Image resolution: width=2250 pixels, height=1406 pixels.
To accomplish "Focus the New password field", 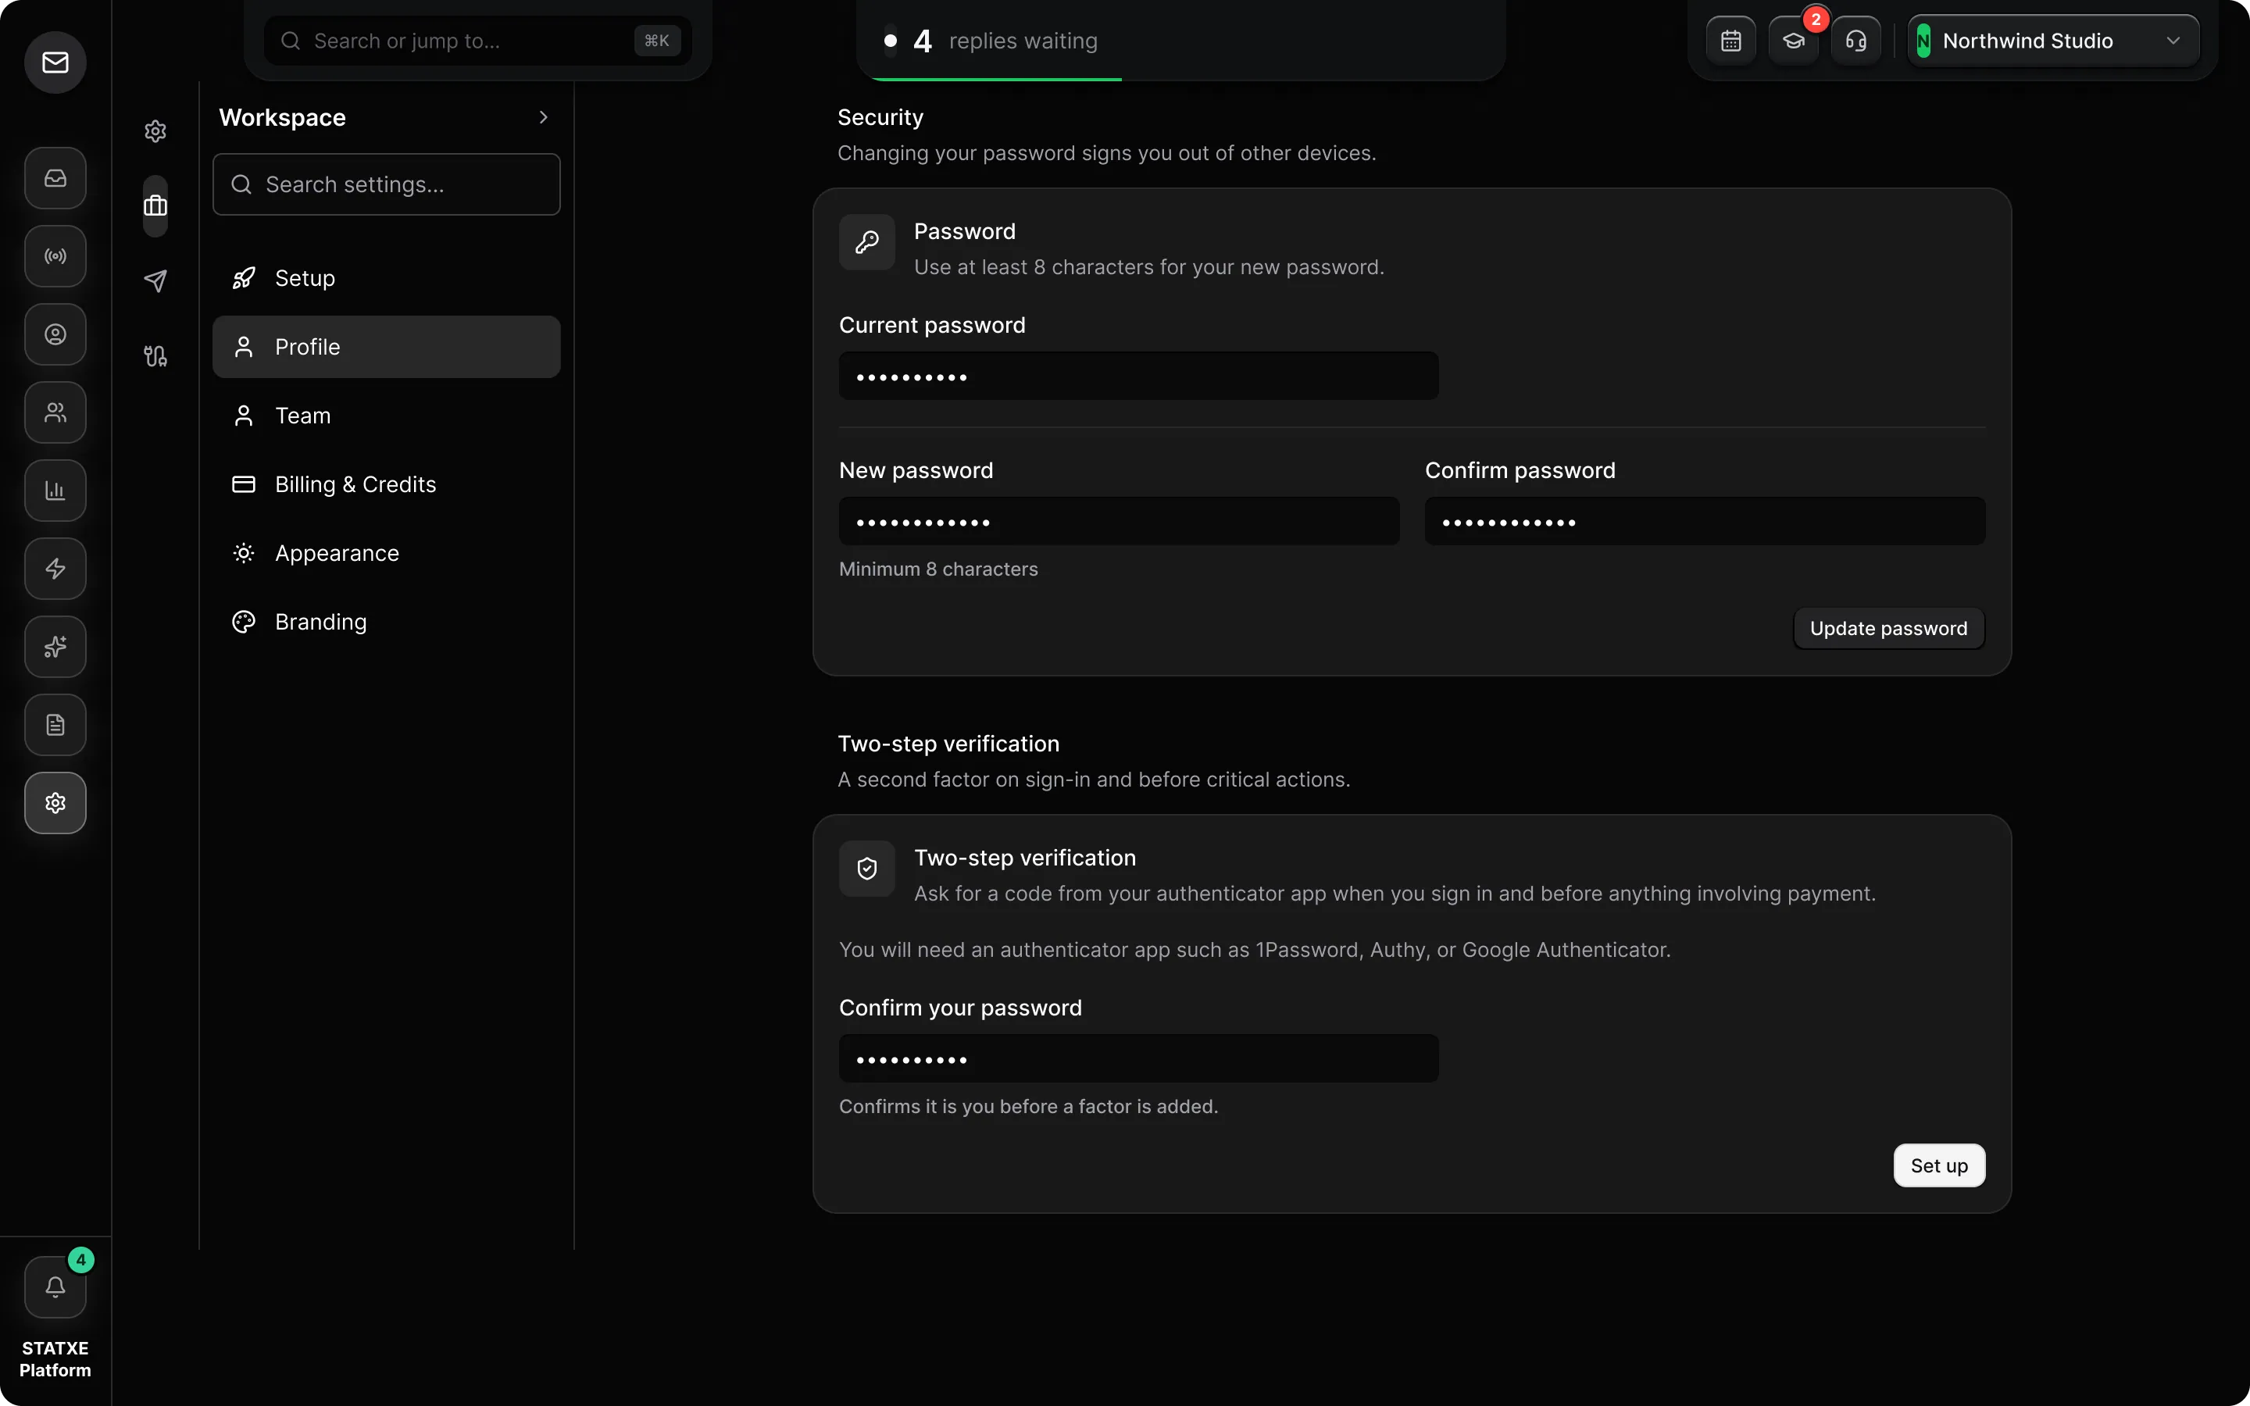I will [x=1119, y=522].
